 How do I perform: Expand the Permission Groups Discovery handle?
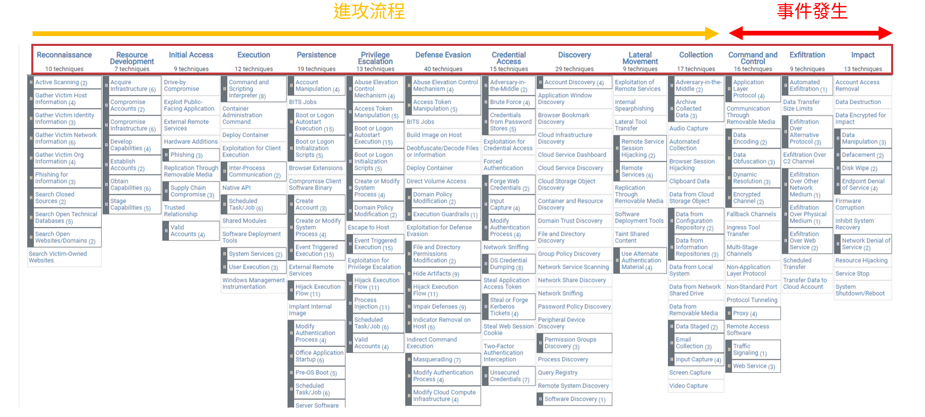pyautogui.click(x=540, y=343)
